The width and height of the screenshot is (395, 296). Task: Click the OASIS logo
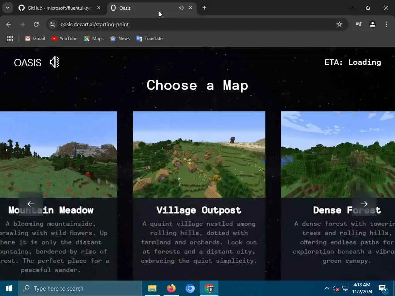[x=28, y=63]
